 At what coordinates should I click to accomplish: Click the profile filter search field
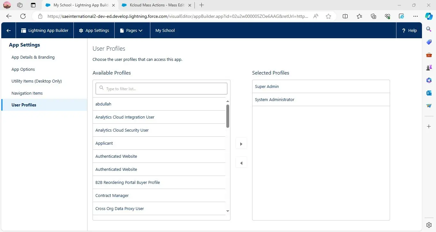[162, 89]
